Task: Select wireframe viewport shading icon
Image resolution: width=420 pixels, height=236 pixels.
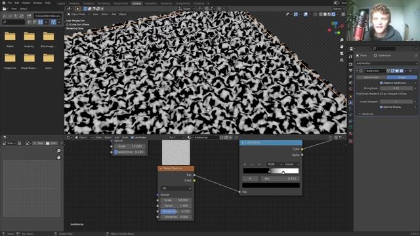Action: click(321, 14)
